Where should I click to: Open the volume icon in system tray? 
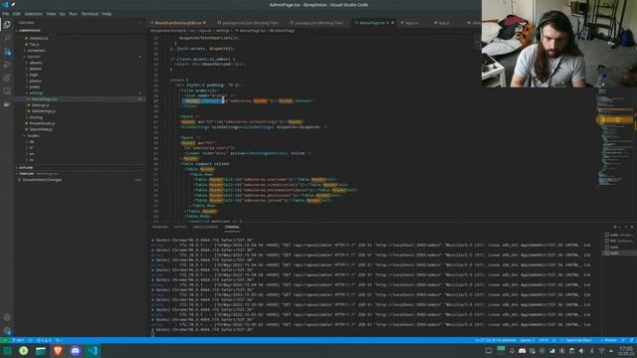(581, 351)
